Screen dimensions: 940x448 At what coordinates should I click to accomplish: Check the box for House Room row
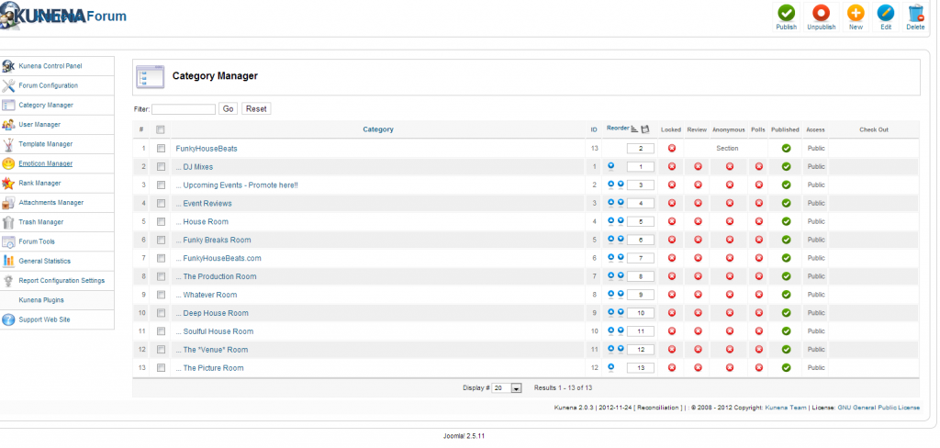(161, 221)
